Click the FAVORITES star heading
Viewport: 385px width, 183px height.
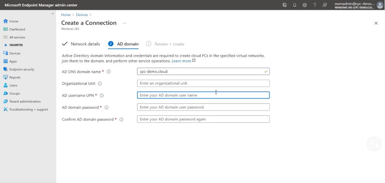[14, 45]
